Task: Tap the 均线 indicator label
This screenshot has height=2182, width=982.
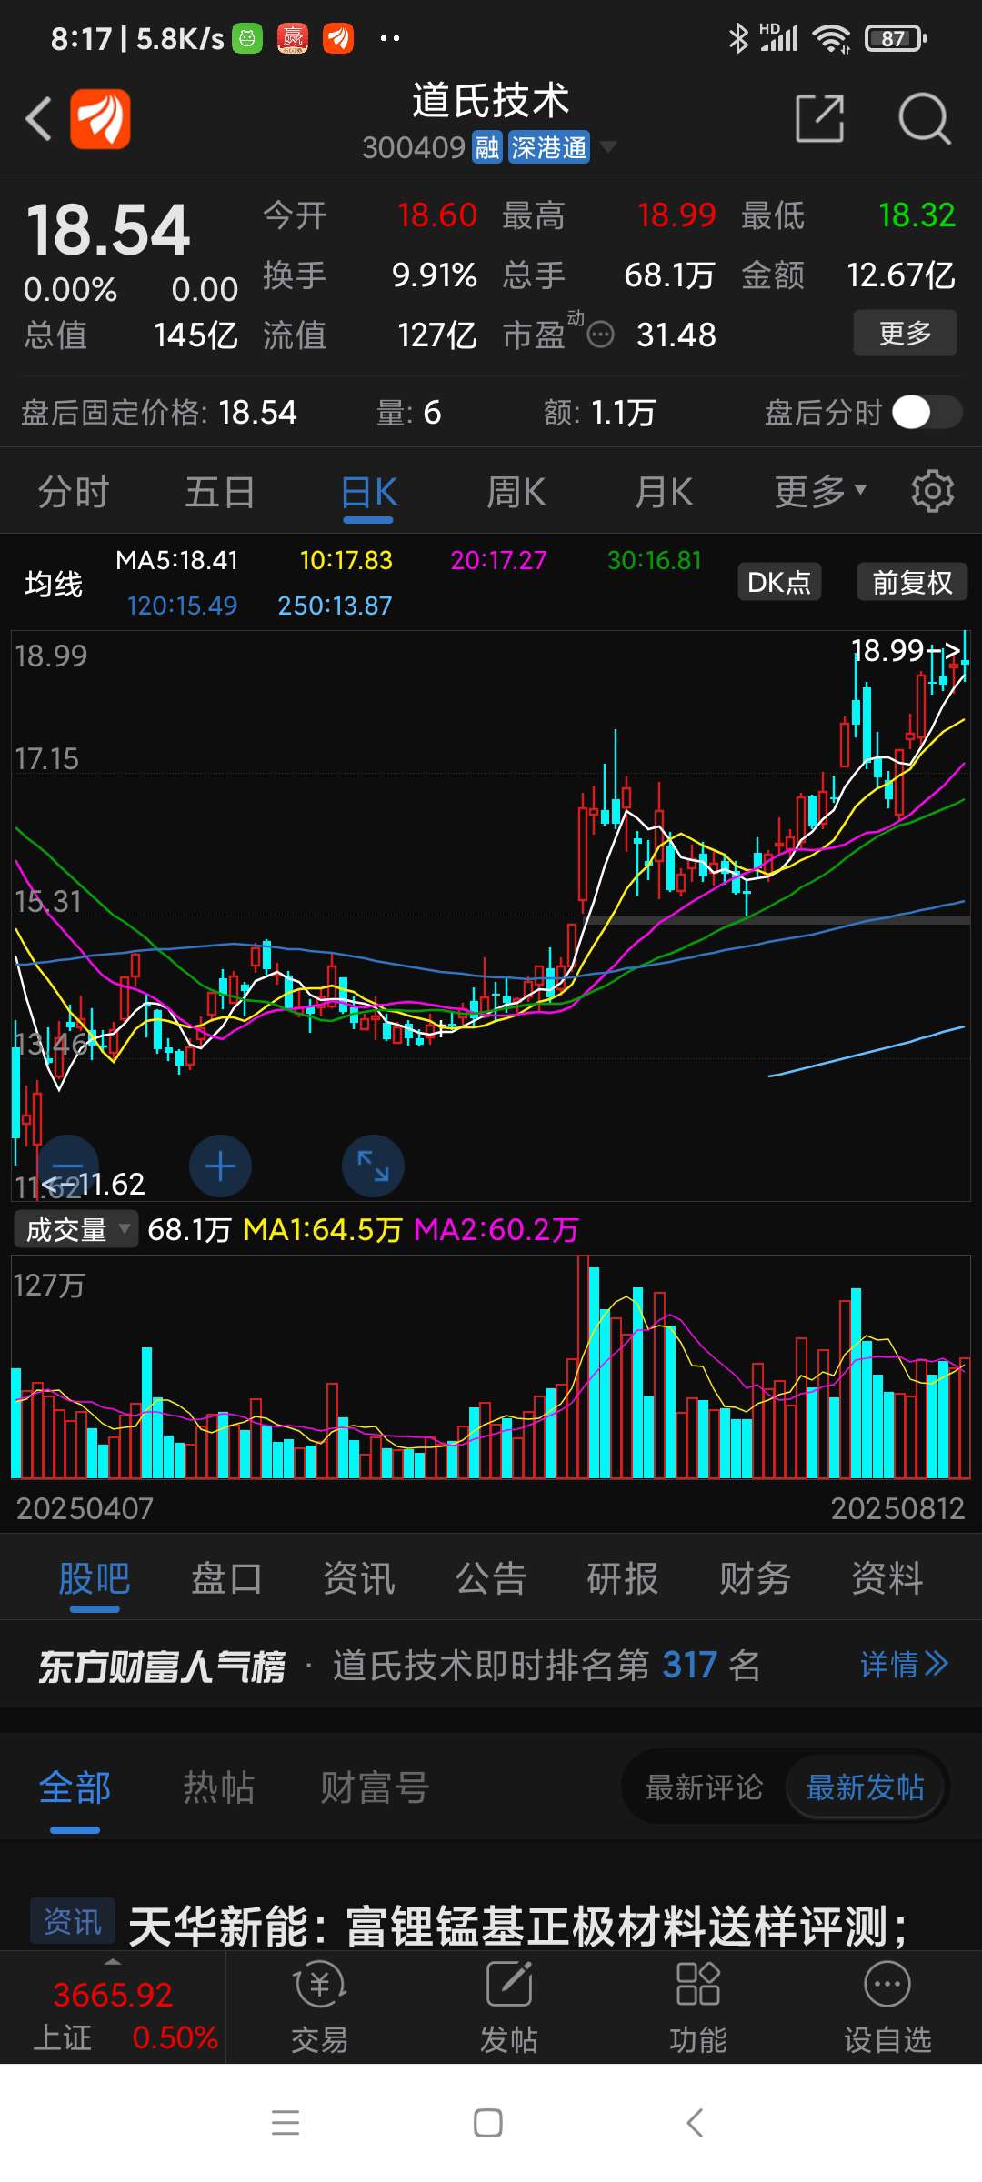Action: 54,584
